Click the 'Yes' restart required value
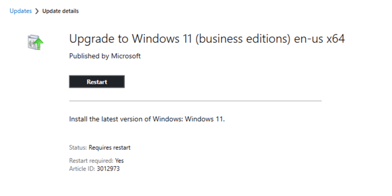Image resolution: width=392 pixels, height=196 pixels. [119, 161]
